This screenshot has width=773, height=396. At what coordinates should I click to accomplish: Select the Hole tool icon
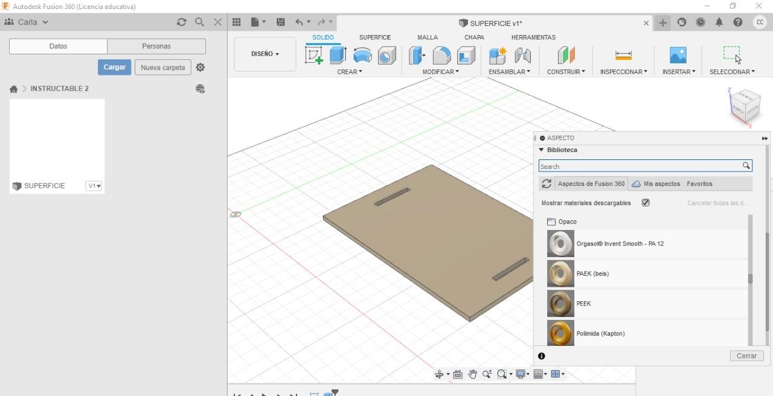click(x=387, y=56)
